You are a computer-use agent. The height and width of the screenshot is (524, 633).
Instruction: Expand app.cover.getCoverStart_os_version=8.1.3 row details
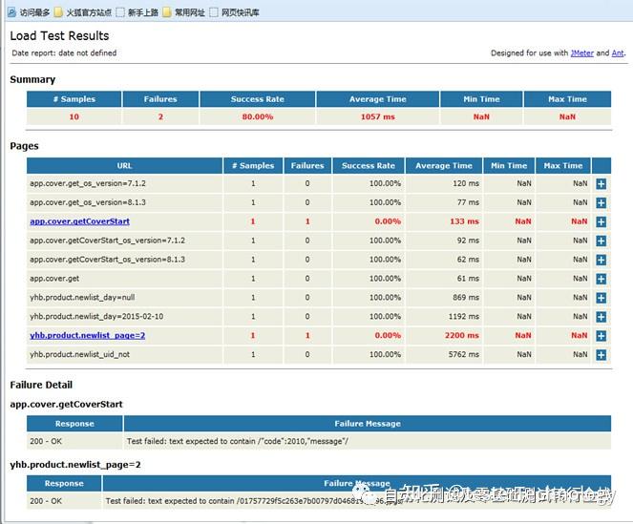[x=601, y=260]
